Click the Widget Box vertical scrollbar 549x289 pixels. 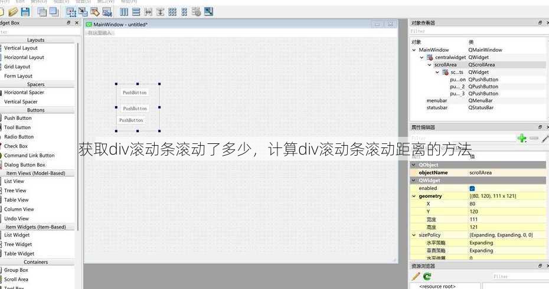tap(77, 136)
